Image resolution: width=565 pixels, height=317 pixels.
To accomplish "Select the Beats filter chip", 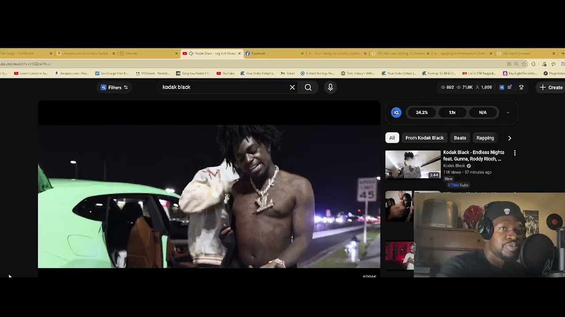I will click(x=460, y=138).
